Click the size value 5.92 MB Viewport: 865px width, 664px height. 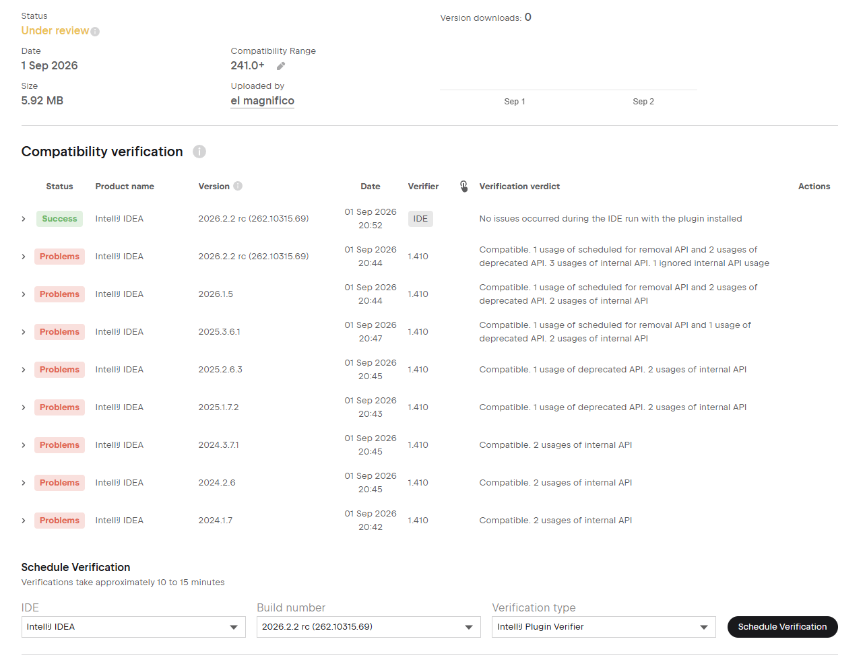[42, 101]
